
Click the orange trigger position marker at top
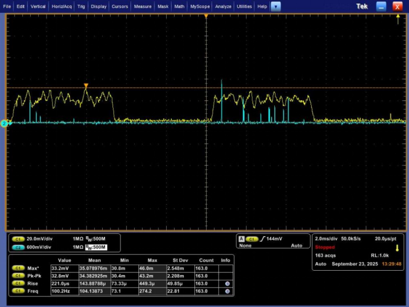pos(206,16)
